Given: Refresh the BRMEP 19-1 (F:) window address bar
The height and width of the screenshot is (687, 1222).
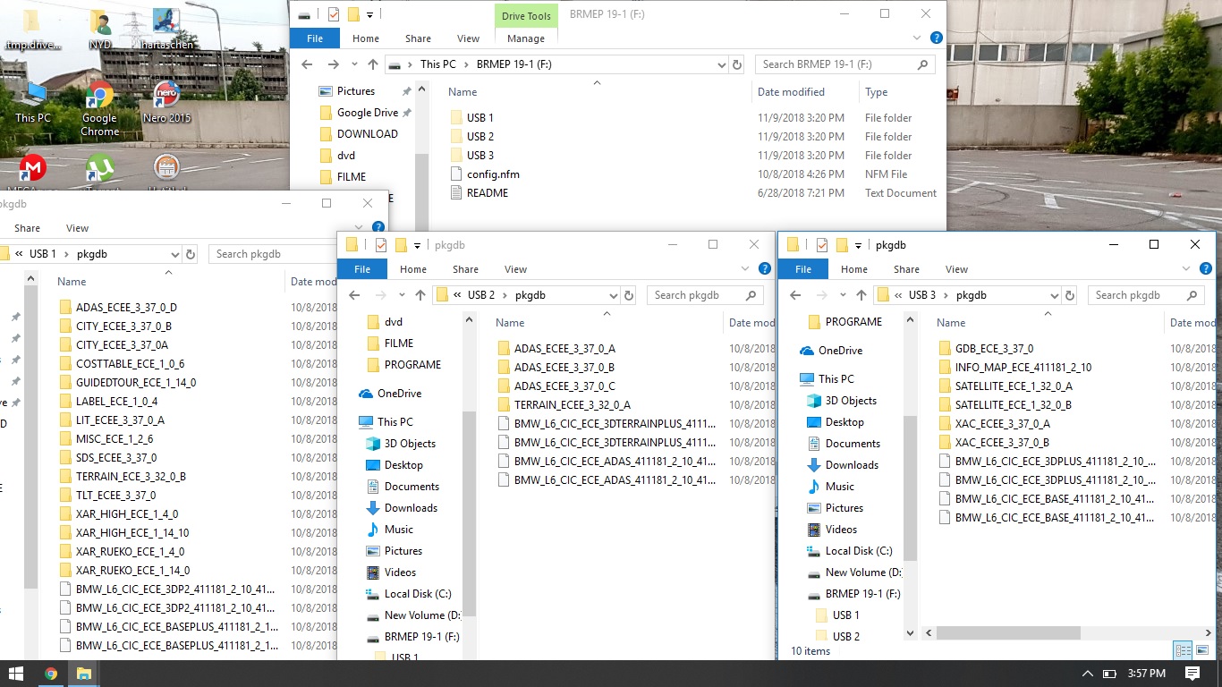Looking at the screenshot, I should click(737, 64).
